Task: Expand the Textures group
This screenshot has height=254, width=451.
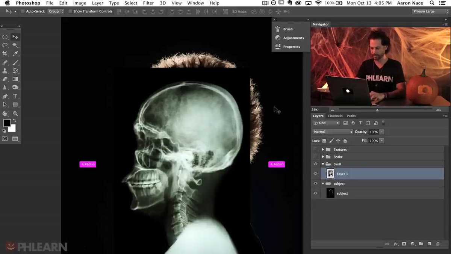Action: (x=323, y=150)
